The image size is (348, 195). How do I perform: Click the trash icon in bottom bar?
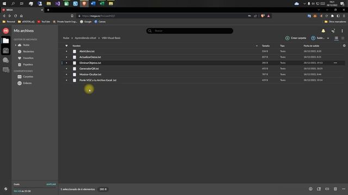point(335,189)
